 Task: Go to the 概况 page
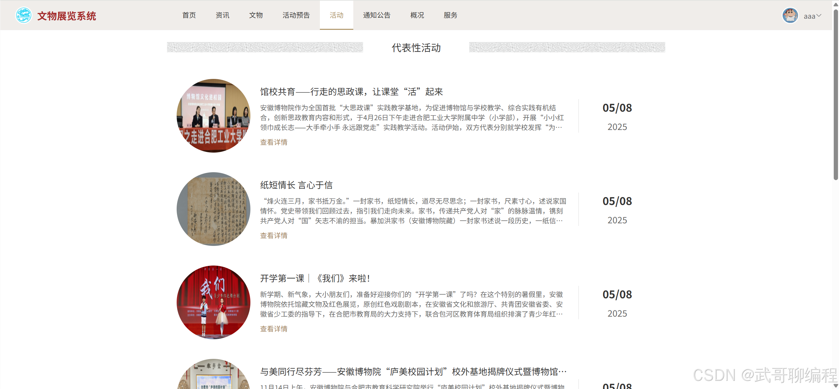(417, 15)
